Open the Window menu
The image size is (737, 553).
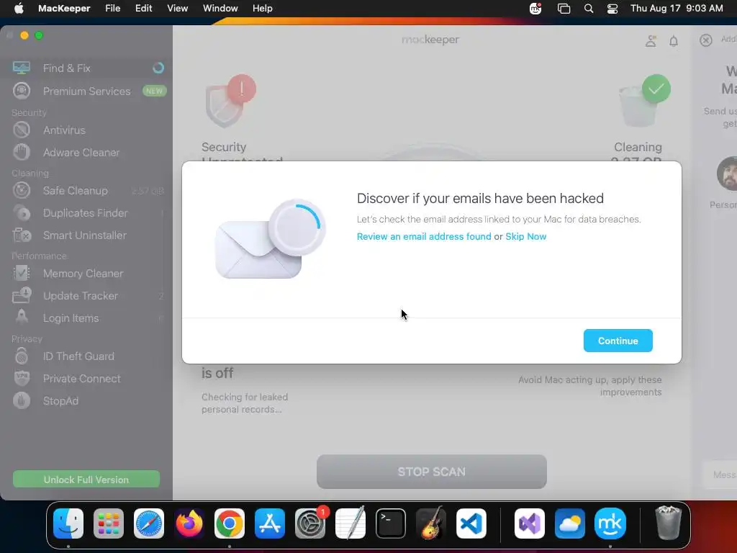point(220,8)
